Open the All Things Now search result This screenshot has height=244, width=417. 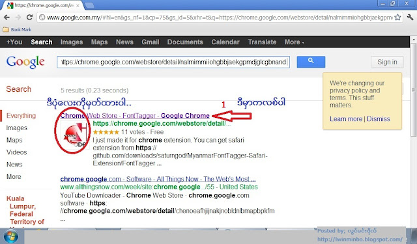158,179
